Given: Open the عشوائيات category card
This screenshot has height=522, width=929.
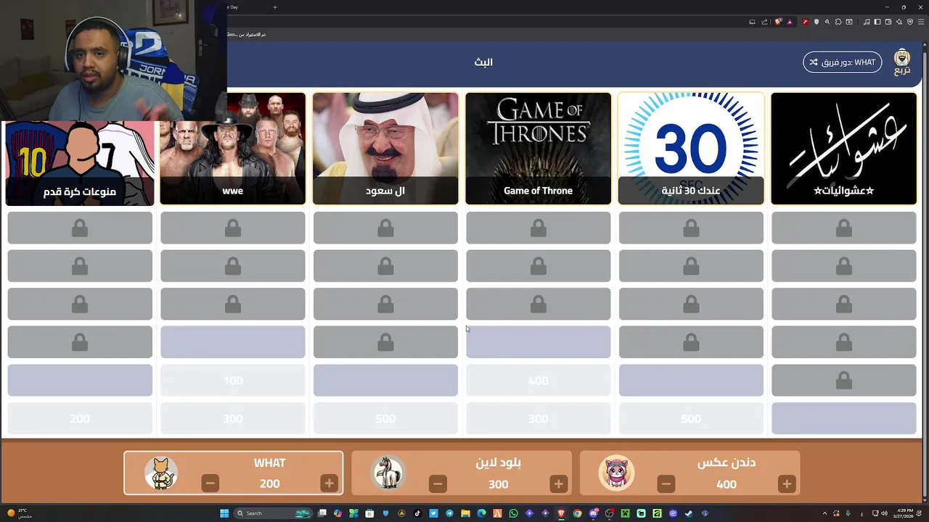Looking at the screenshot, I should 844,149.
